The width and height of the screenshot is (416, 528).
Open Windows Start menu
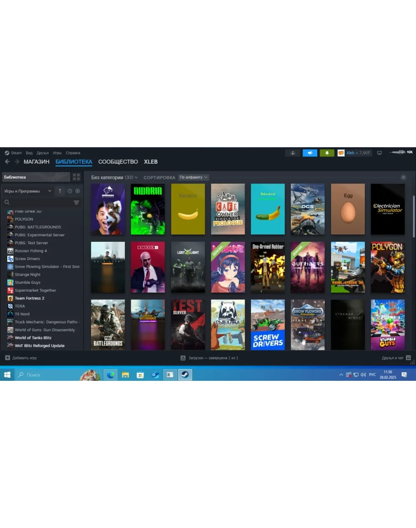pyautogui.click(x=7, y=374)
